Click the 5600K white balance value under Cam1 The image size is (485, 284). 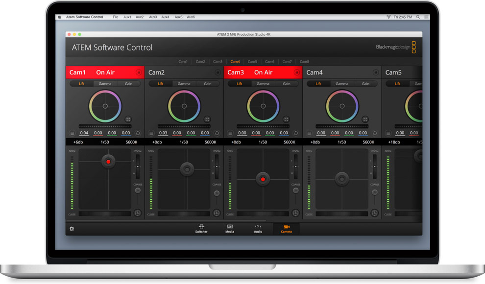click(131, 142)
